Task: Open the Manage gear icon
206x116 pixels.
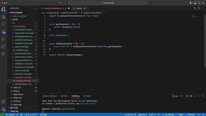Action: [3, 109]
